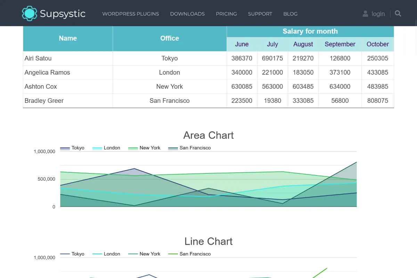
Task: Open the Pricing page
Action: [226, 14]
